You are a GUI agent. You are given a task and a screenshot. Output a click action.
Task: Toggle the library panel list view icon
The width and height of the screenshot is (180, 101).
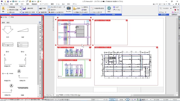coord(40,22)
